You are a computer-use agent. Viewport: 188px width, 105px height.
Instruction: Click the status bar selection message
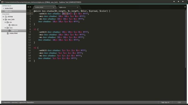[18, 102]
